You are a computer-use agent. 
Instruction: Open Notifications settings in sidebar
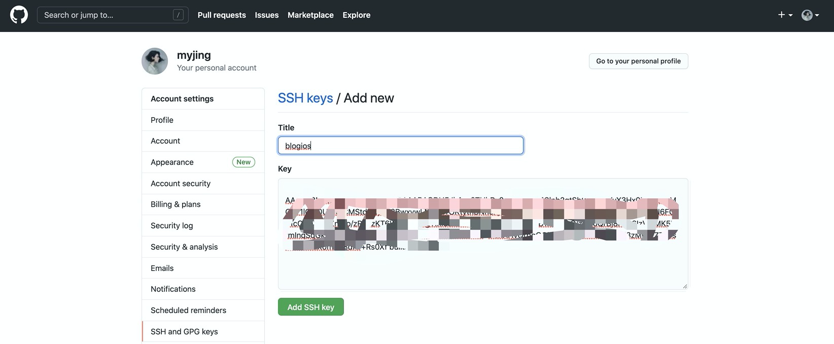click(x=203, y=289)
